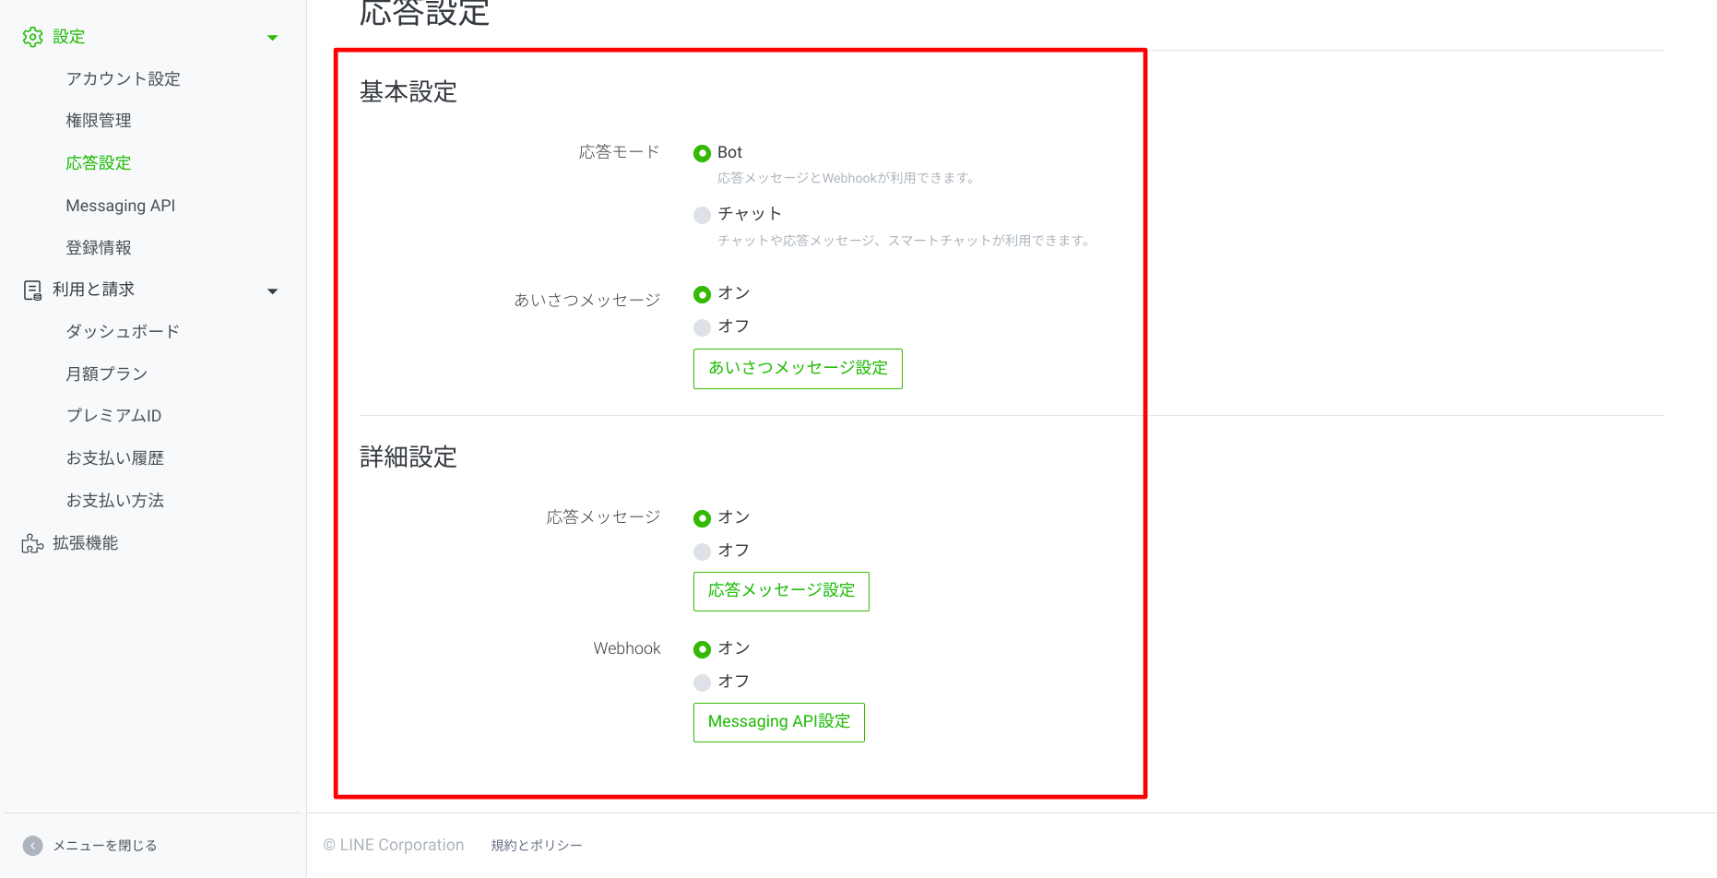
Task: Turn あいさつメッセージ on
Action: pos(702,294)
